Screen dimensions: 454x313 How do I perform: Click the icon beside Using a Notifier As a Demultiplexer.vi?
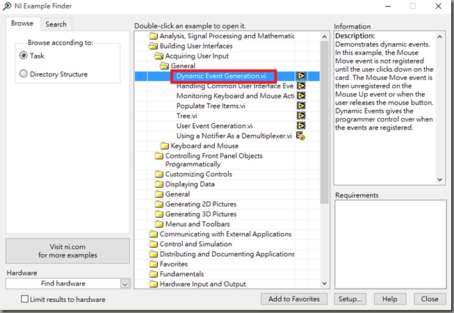(301, 136)
